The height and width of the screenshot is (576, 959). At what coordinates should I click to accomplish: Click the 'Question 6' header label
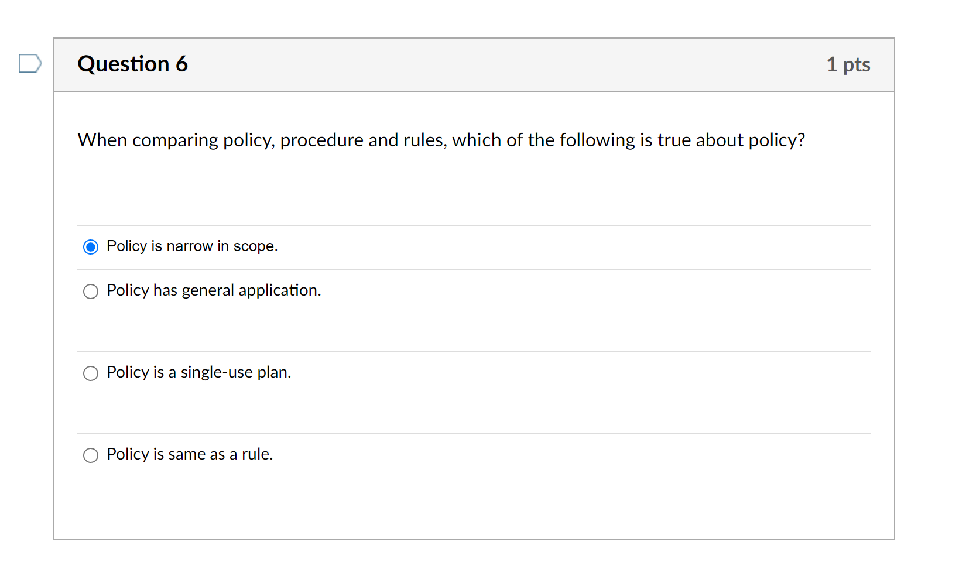point(133,64)
